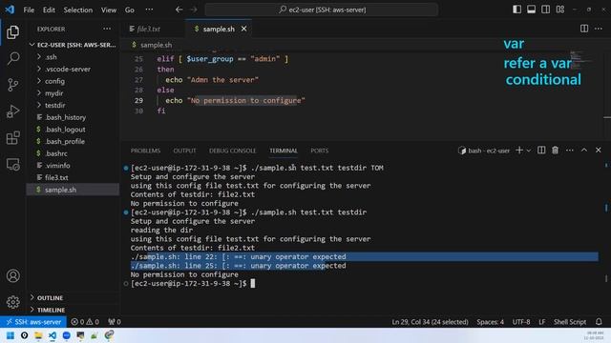
Task: Kill terminal with trash icon
Action: pyautogui.click(x=555, y=151)
